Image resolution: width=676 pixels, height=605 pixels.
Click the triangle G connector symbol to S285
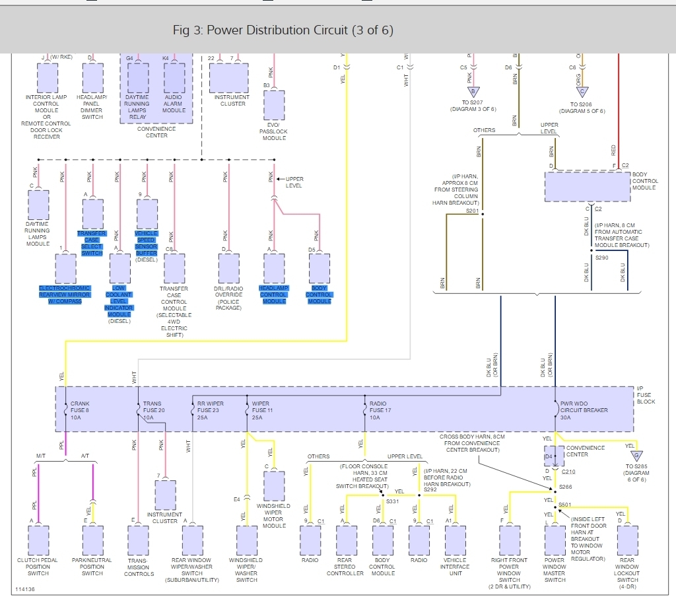[x=636, y=455]
